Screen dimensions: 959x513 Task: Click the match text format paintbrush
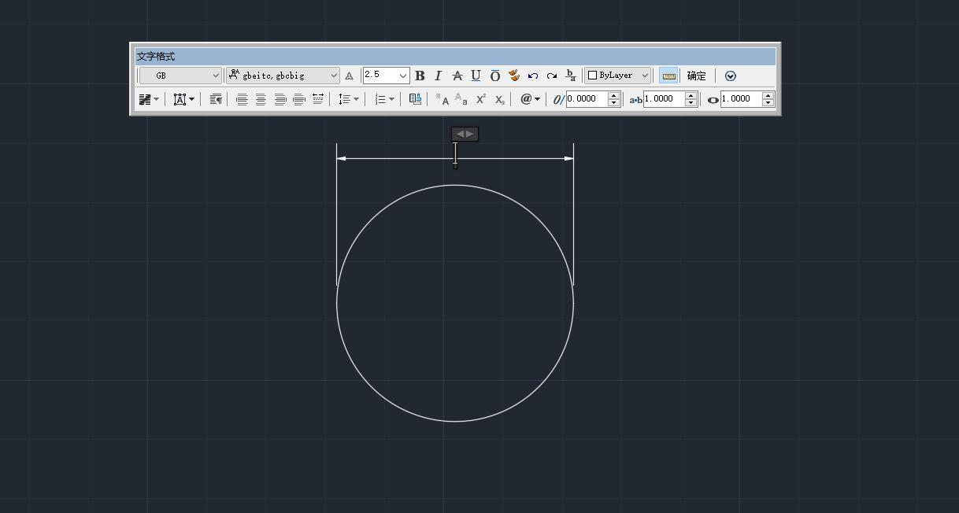[514, 76]
